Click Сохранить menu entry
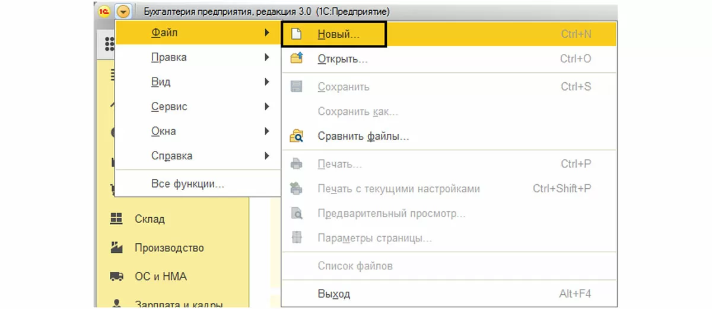Viewport: 712px width, 309px height. pos(449,87)
